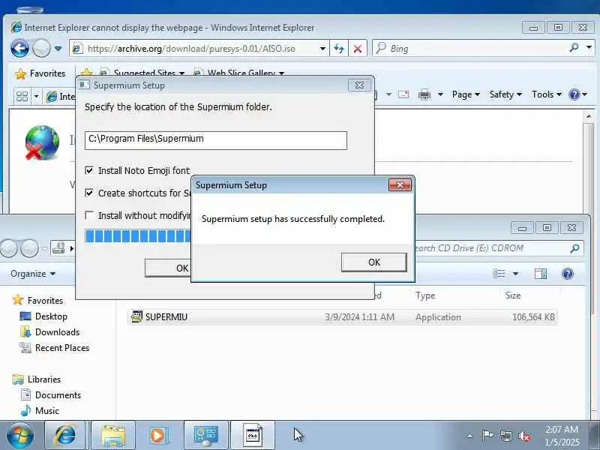Click the installation progress bar

(x=138, y=236)
